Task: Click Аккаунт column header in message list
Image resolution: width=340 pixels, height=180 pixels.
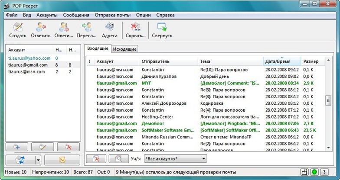Action: pos(117,61)
